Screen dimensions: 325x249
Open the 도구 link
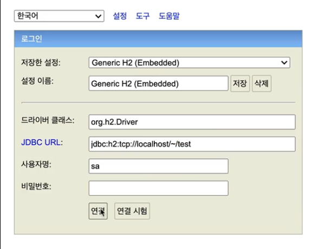[142, 16]
